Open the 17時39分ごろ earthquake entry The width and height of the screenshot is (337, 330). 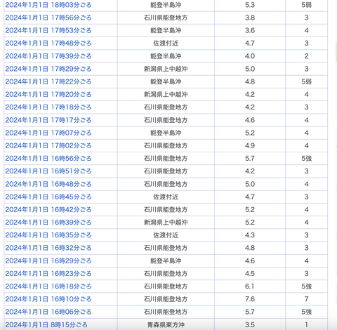coord(48,56)
